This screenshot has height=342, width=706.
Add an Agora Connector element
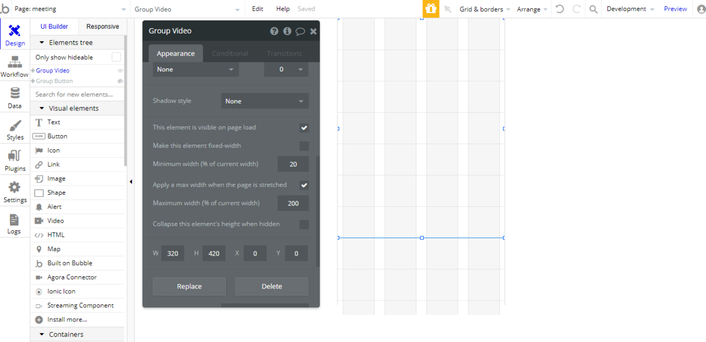(78, 278)
